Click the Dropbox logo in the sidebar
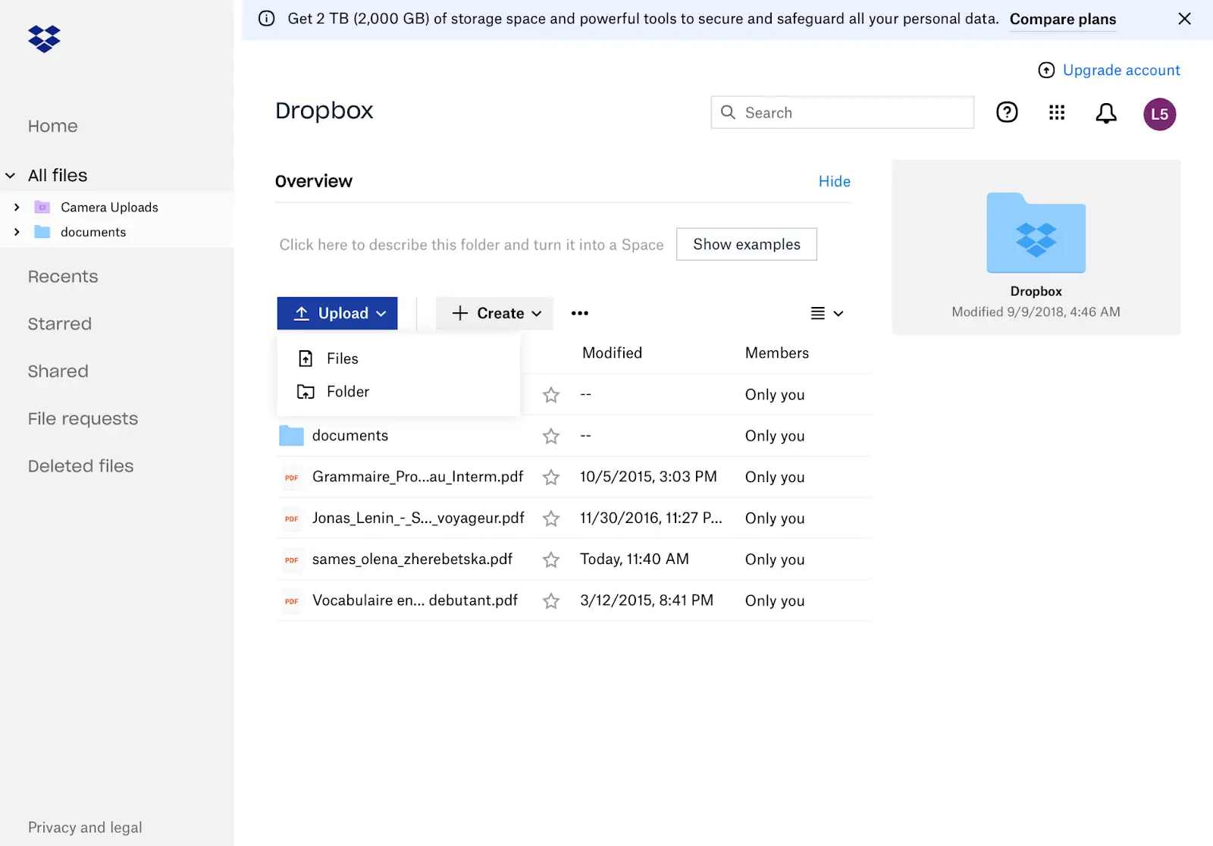This screenshot has height=846, width=1213. click(x=43, y=38)
